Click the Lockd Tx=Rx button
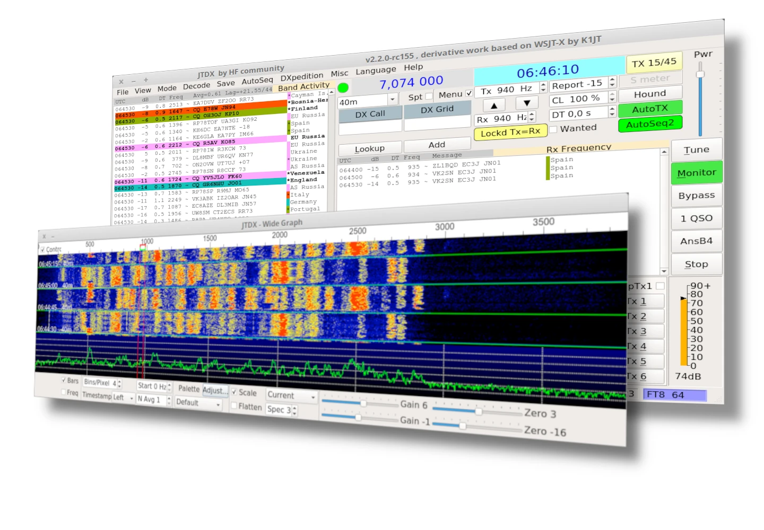The image size is (764, 530). (x=510, y=132)
